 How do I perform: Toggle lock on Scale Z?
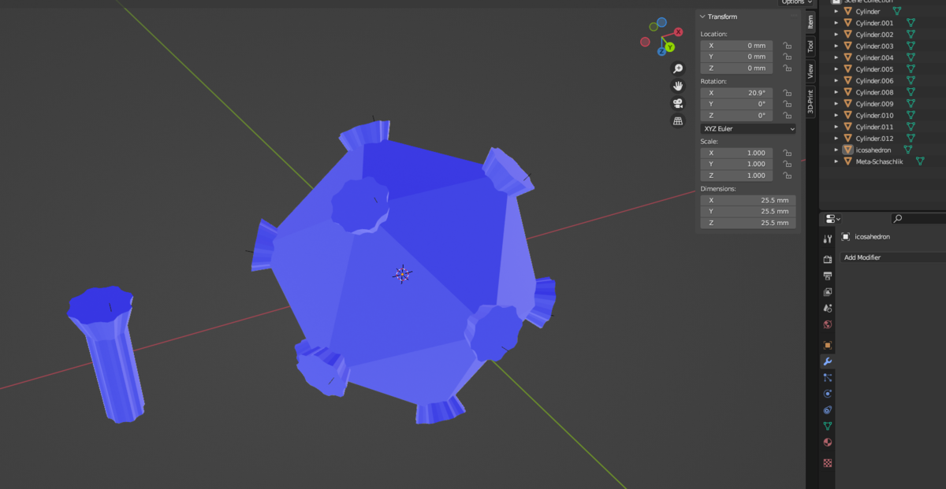coord(787,176)
